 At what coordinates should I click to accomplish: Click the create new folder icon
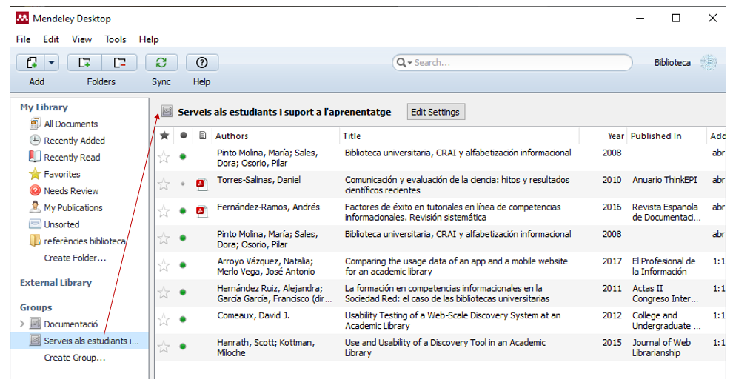click(x=84, y=63)
